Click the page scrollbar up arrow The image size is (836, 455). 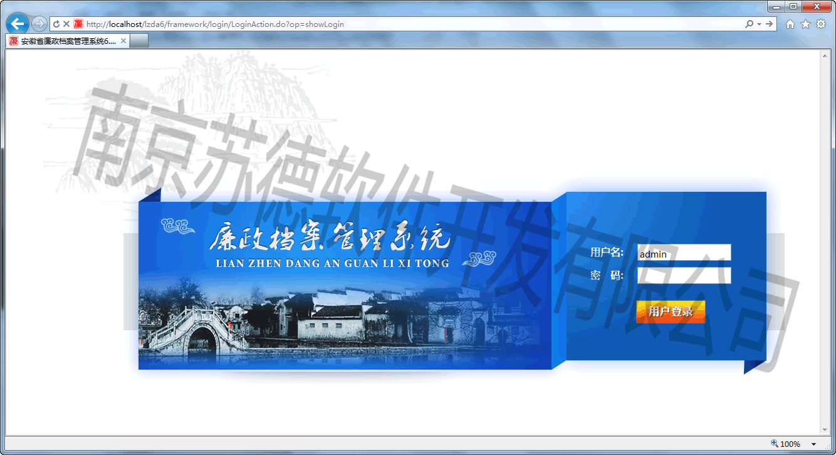point(825,55)
